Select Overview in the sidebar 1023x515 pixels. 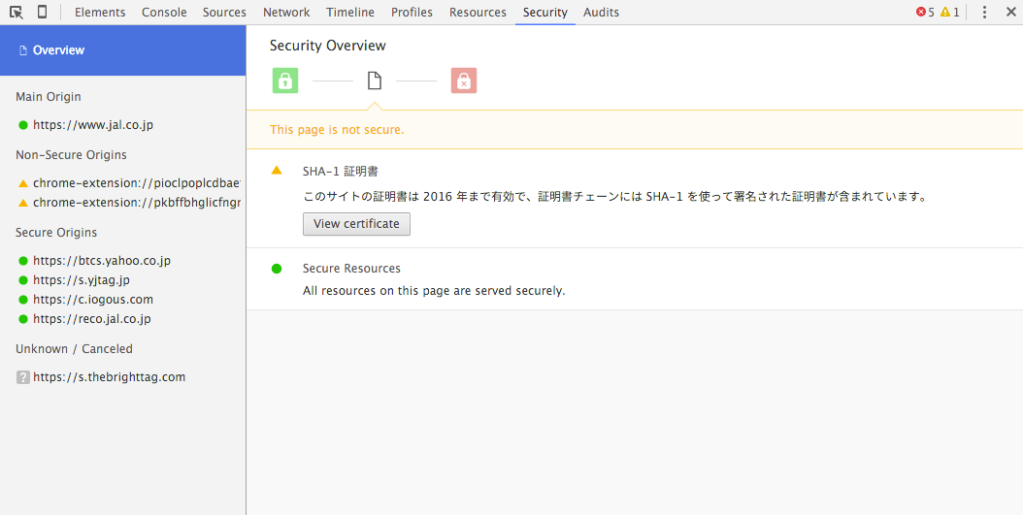click(x=122, y=50)
